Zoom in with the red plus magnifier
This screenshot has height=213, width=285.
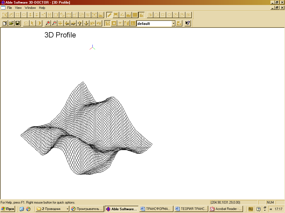tap(48, 23)
